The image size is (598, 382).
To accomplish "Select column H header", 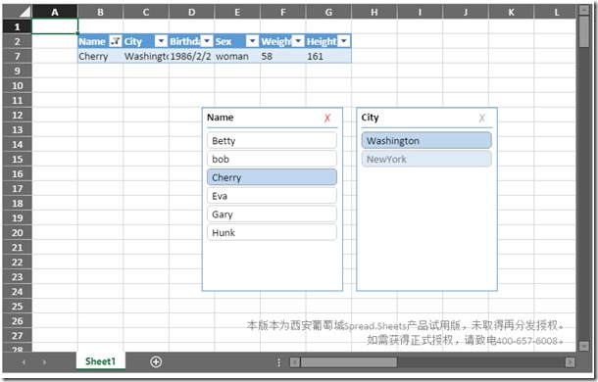I will (374, 12).
